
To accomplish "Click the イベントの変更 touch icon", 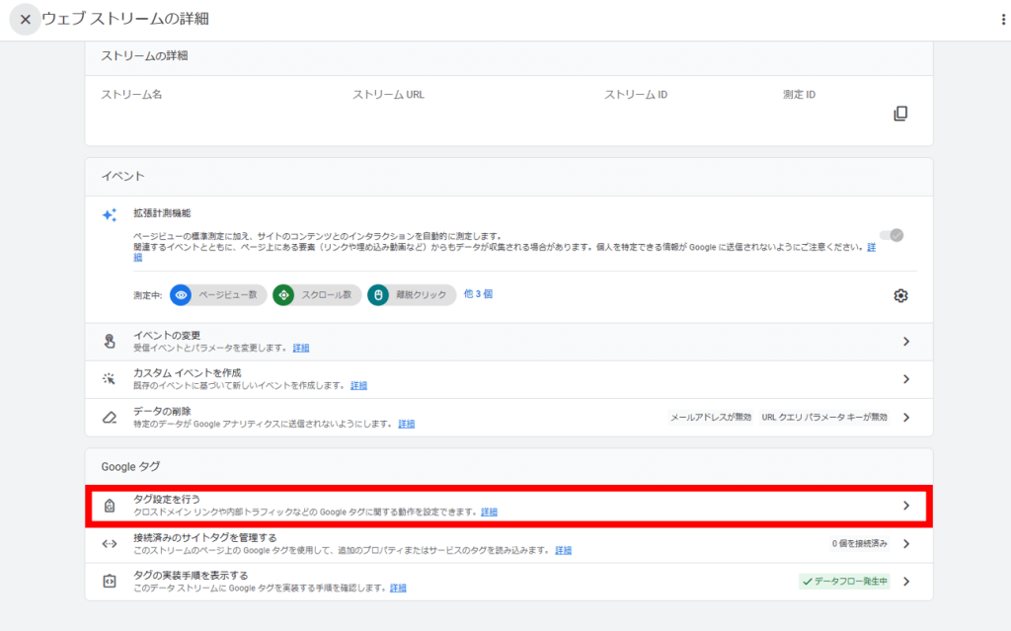I will click(110, 342).
